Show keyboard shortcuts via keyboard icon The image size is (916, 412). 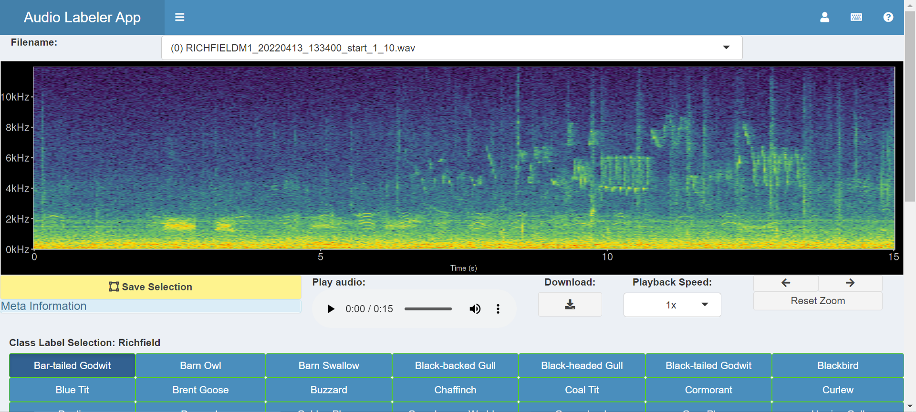tap(856, 17)
